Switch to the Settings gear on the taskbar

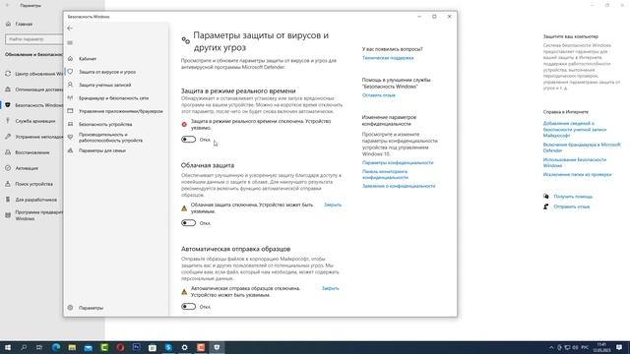click(x=184, y=347)
